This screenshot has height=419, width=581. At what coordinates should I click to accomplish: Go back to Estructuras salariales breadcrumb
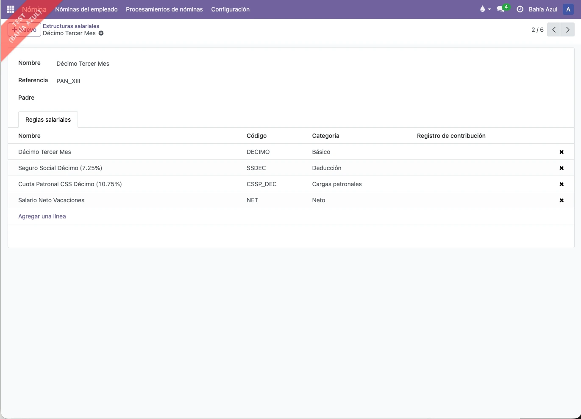71,26
